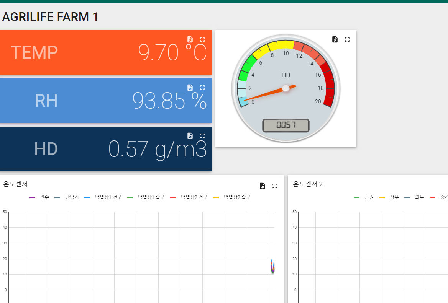The image size is (448, 303).
Task: Click the gauge needle center hub
Action: [286, 88]
